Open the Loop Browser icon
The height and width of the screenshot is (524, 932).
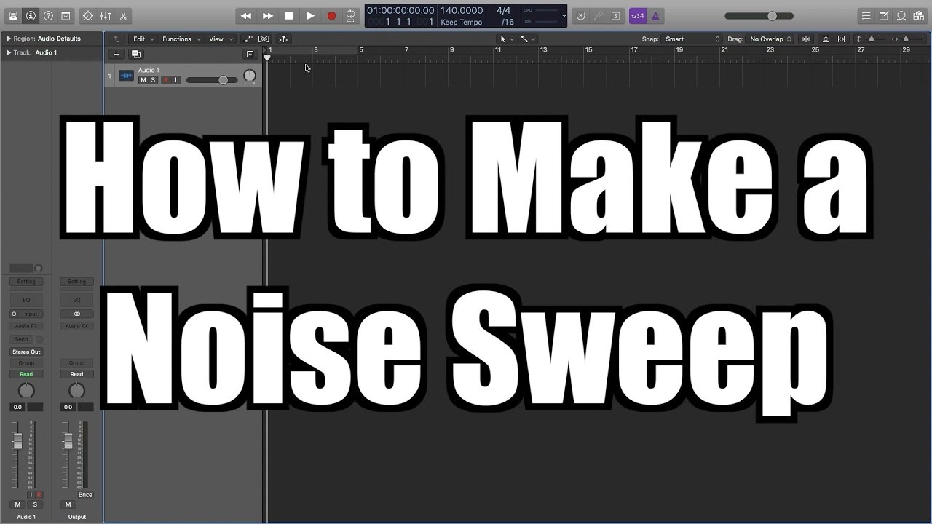pyautogui.click(x=901, y=15)
